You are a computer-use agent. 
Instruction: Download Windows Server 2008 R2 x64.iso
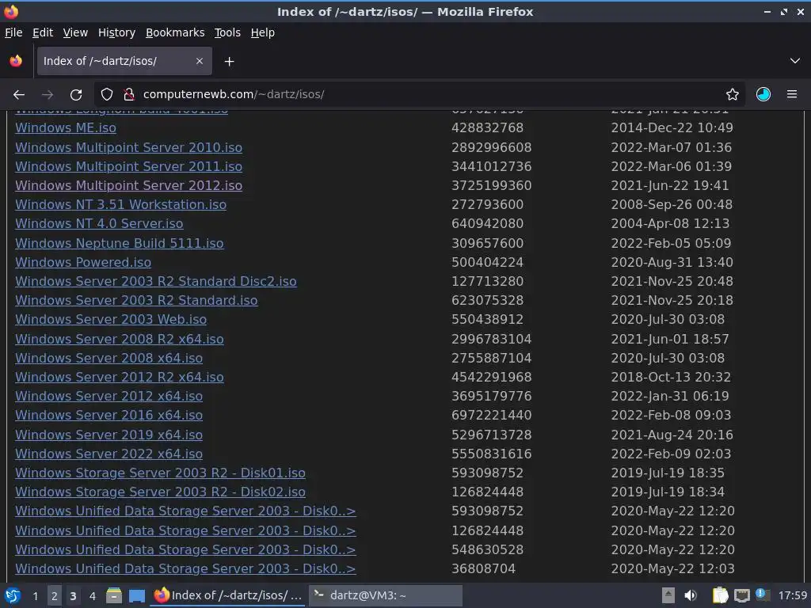[x=120, y=339]
